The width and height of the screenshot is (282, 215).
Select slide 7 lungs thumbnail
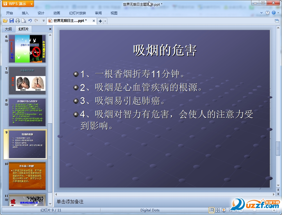coord(27,80)
